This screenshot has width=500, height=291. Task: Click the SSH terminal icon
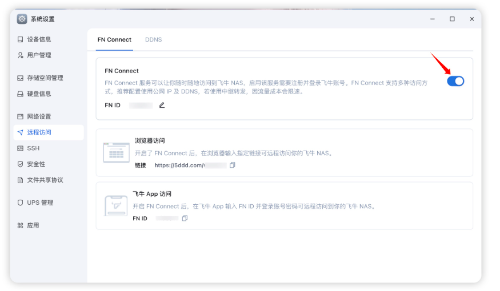tap(21, 148)
